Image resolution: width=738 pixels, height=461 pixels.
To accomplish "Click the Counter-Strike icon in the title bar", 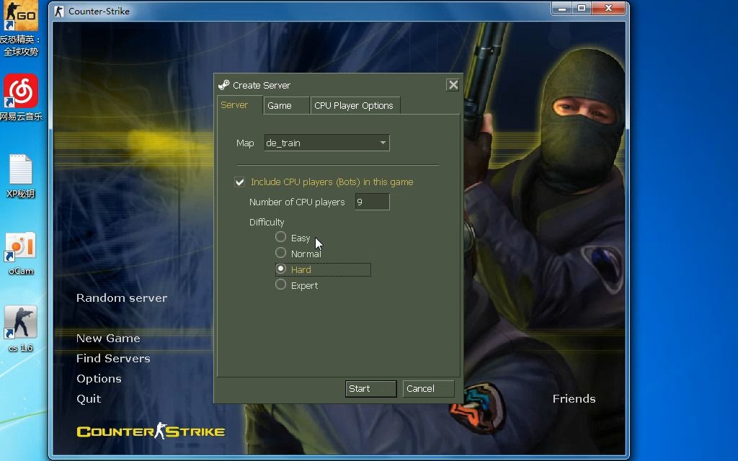I will click(58, 10).
